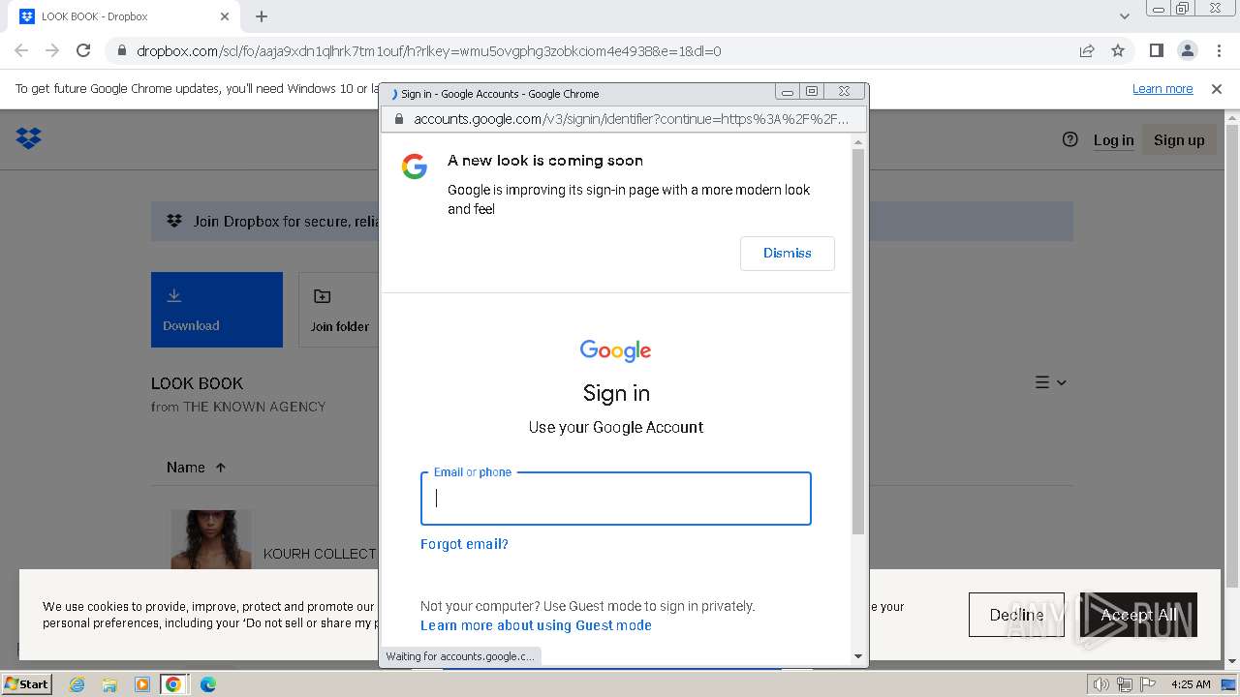Close the LOOK BOOK - Dropbox tab
The width and height of the screenshot is (1240, 697).
(225, 16)
